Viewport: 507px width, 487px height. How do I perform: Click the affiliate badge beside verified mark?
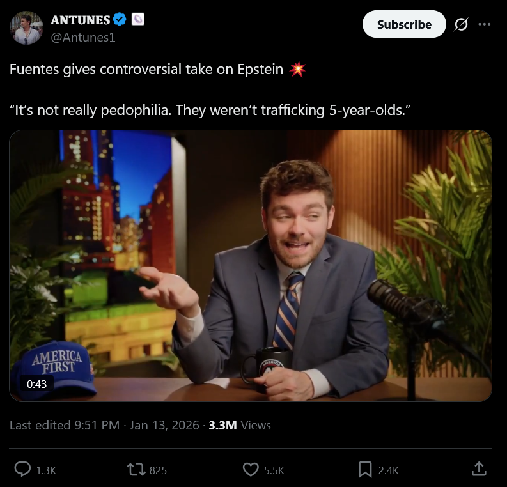point(137,19)
